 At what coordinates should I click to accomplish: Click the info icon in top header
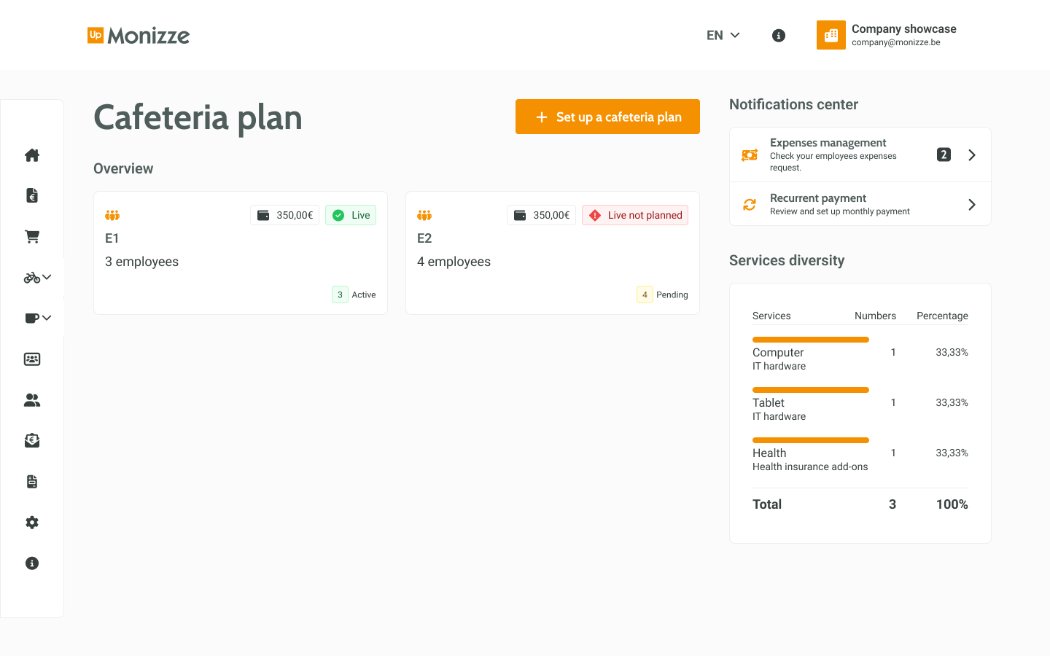click(779, 36)
